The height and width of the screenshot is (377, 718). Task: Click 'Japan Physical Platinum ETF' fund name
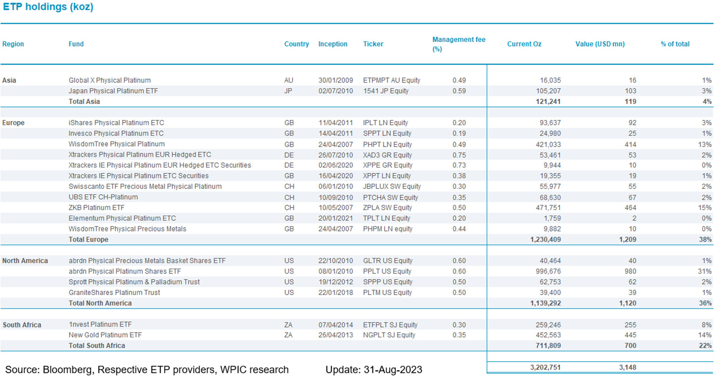(113, 91)
